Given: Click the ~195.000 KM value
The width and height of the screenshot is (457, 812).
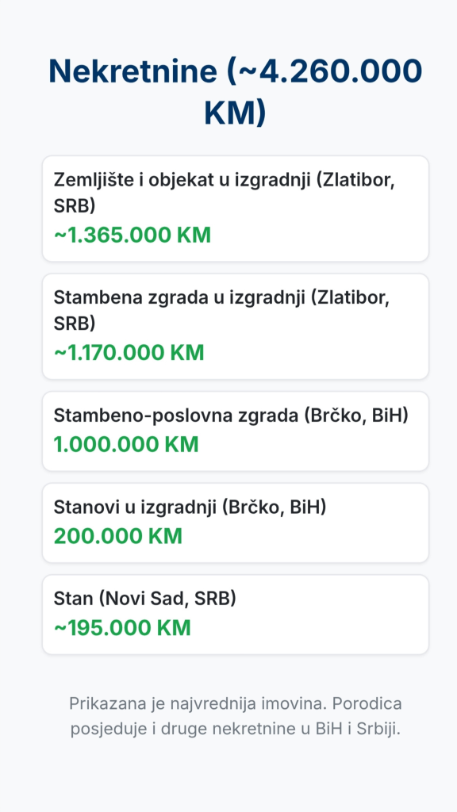Looking at the screenshot, I should coord(122,628).
